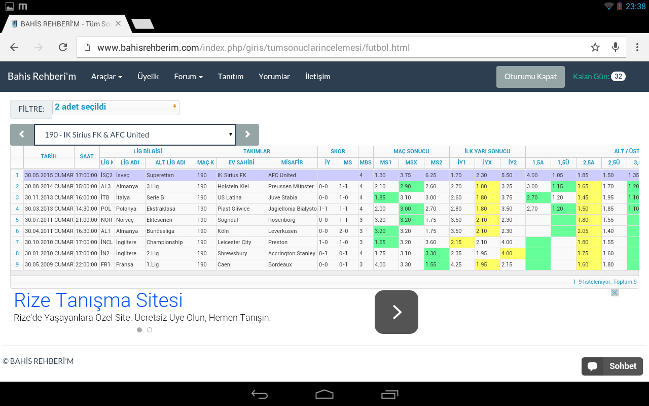Screen dimensions: 649x406
Task: Expand the Araçlar menu
Action: 106,77
